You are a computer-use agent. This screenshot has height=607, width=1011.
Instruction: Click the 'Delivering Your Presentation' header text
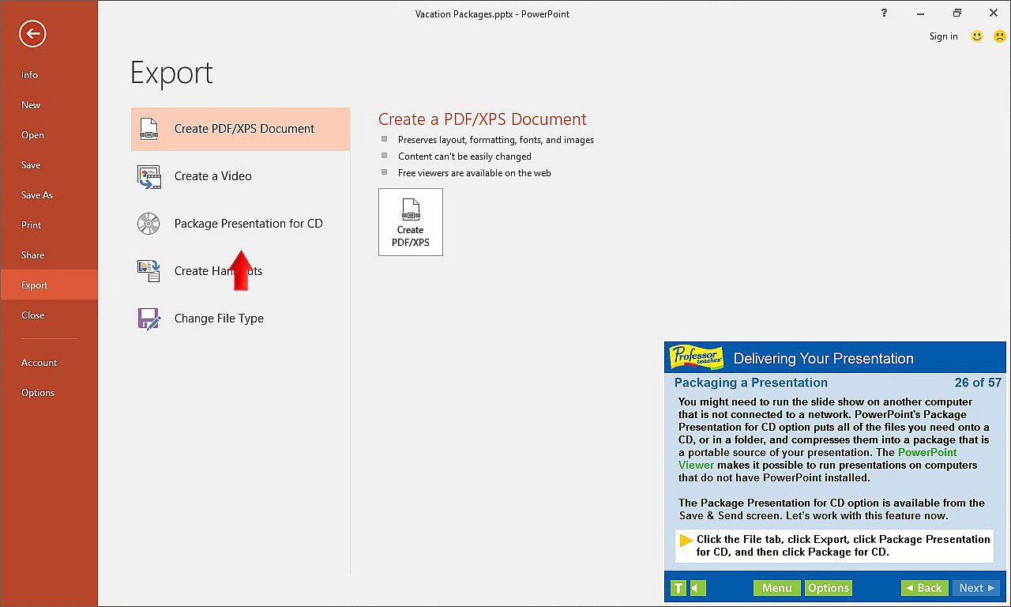pos(824,359)
